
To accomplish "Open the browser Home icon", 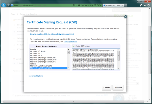I will (141, 5).
